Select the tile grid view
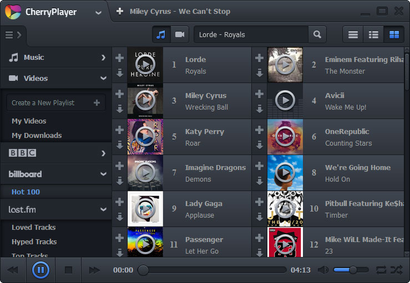Image resolution: width=410 pixels, height=283 pixels. [x=394, y=34]
